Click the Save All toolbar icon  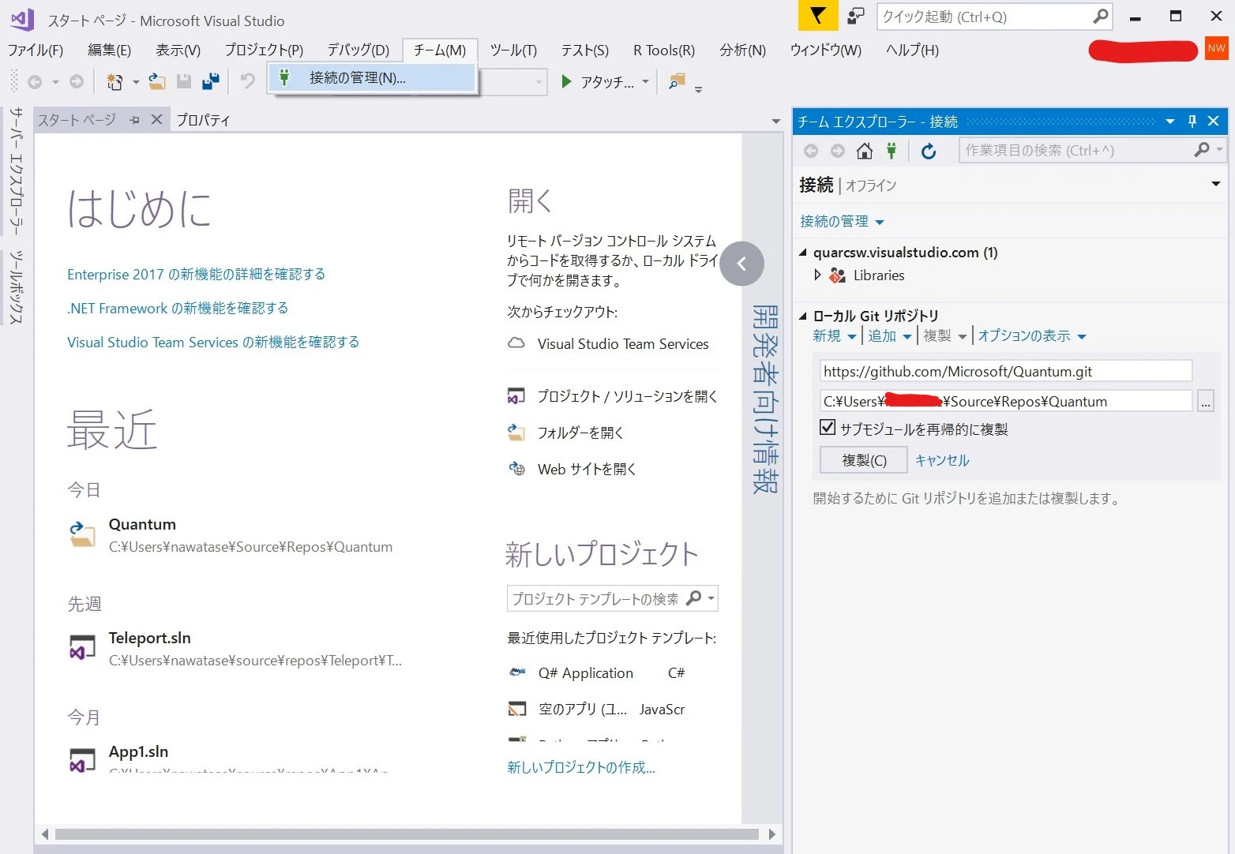click(x=211, y=81)
